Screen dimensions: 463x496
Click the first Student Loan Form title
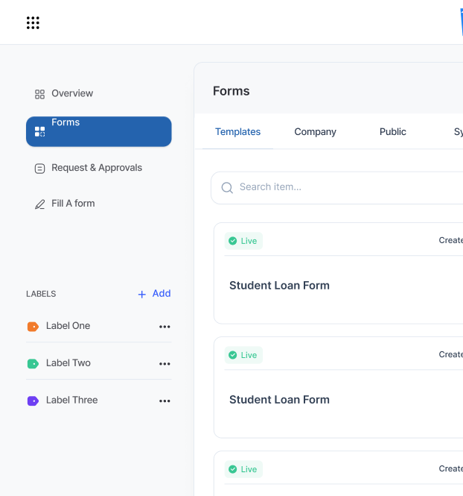coord(279,286)
